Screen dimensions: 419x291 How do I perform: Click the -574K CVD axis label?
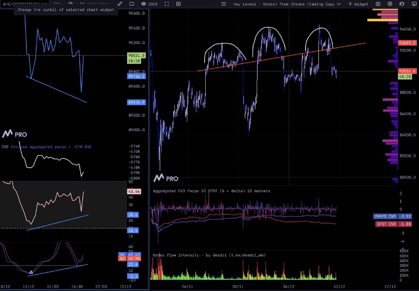(x=134, y=146)
